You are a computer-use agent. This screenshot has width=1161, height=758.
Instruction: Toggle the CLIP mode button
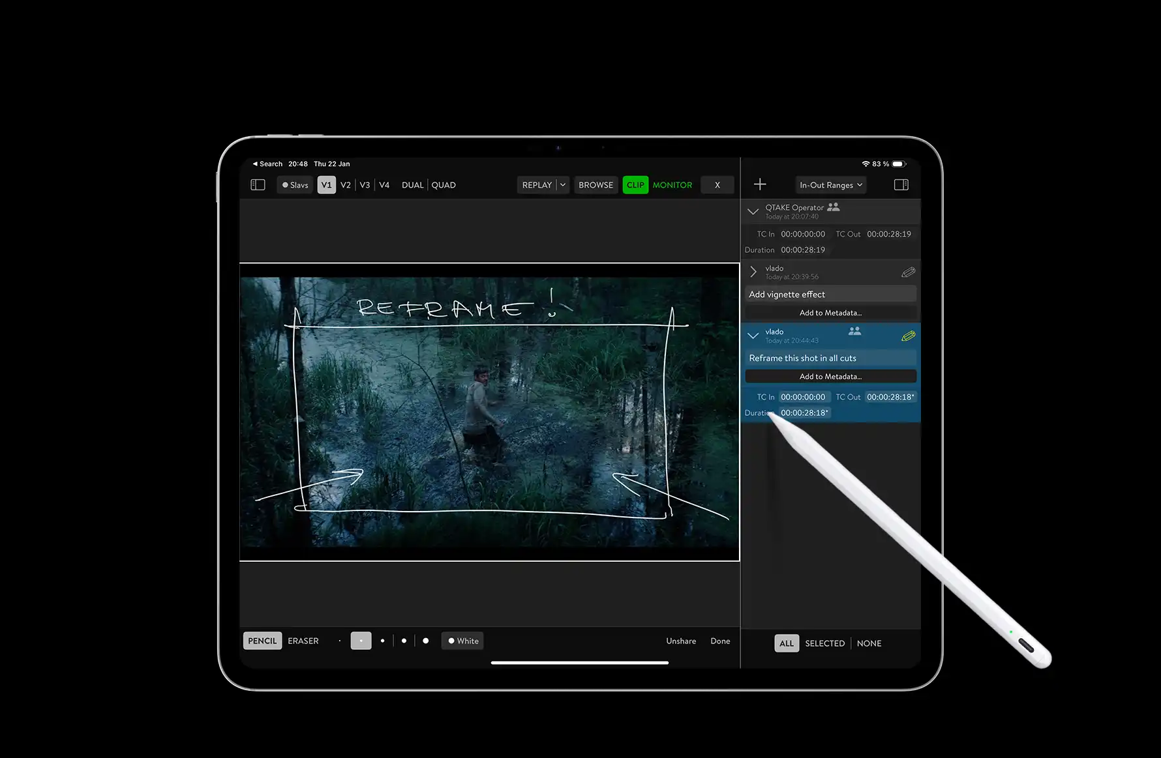(635, 185)
